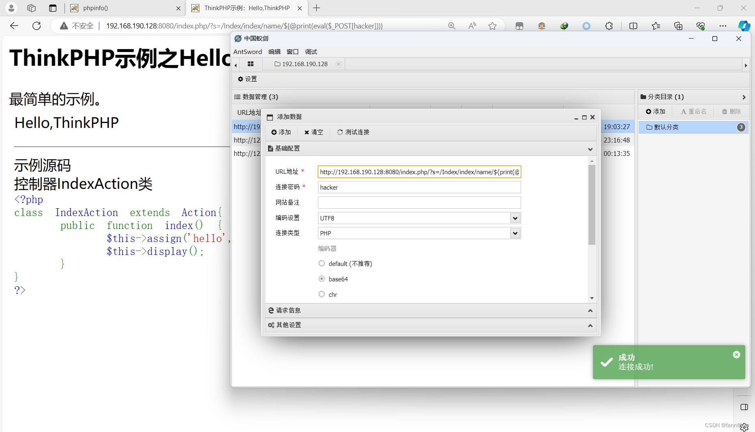Go back using the browser back arrow

(x=14, y=26)
